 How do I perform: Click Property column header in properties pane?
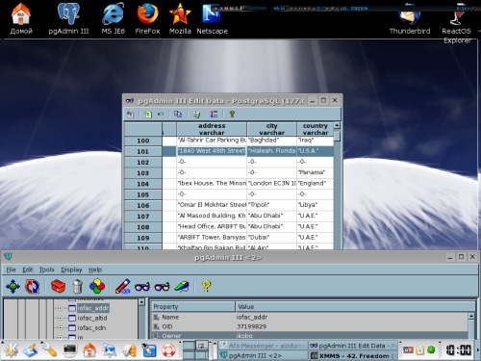click(193, 307)
